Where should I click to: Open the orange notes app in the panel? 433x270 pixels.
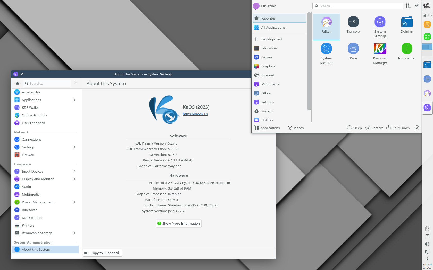click(x=427, y=24)
